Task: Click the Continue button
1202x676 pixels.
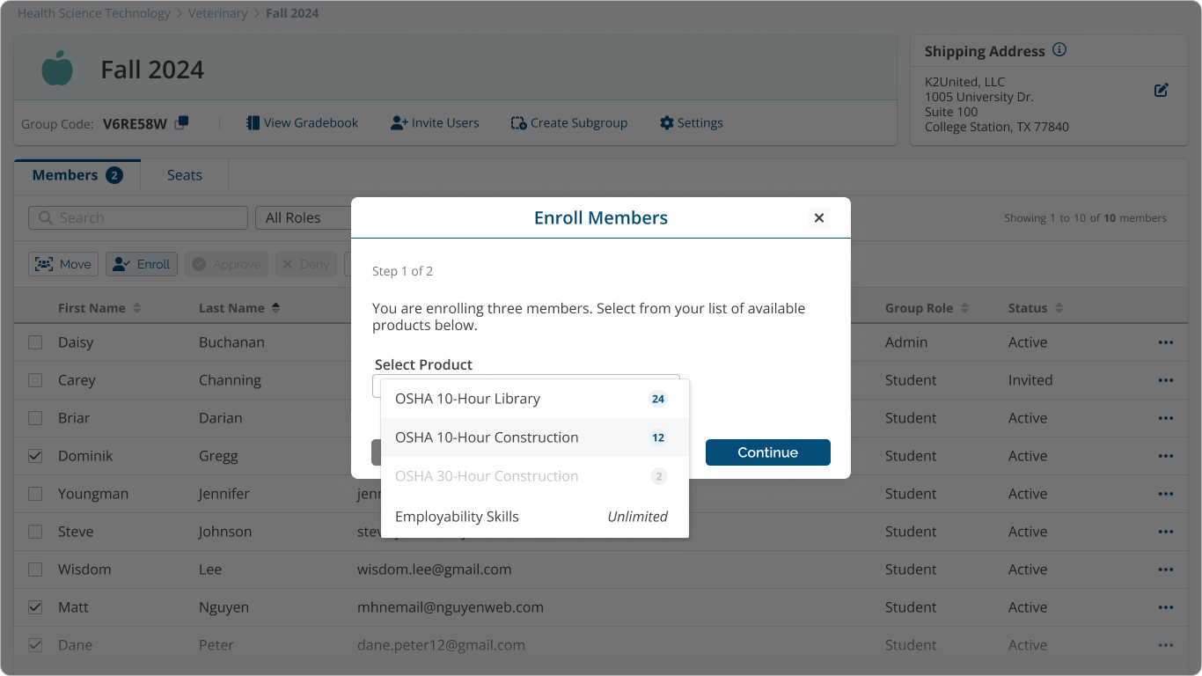Action: [767, 452]
